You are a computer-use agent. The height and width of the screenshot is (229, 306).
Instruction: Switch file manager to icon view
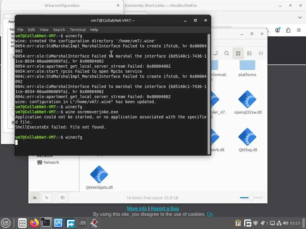point(238,53)
